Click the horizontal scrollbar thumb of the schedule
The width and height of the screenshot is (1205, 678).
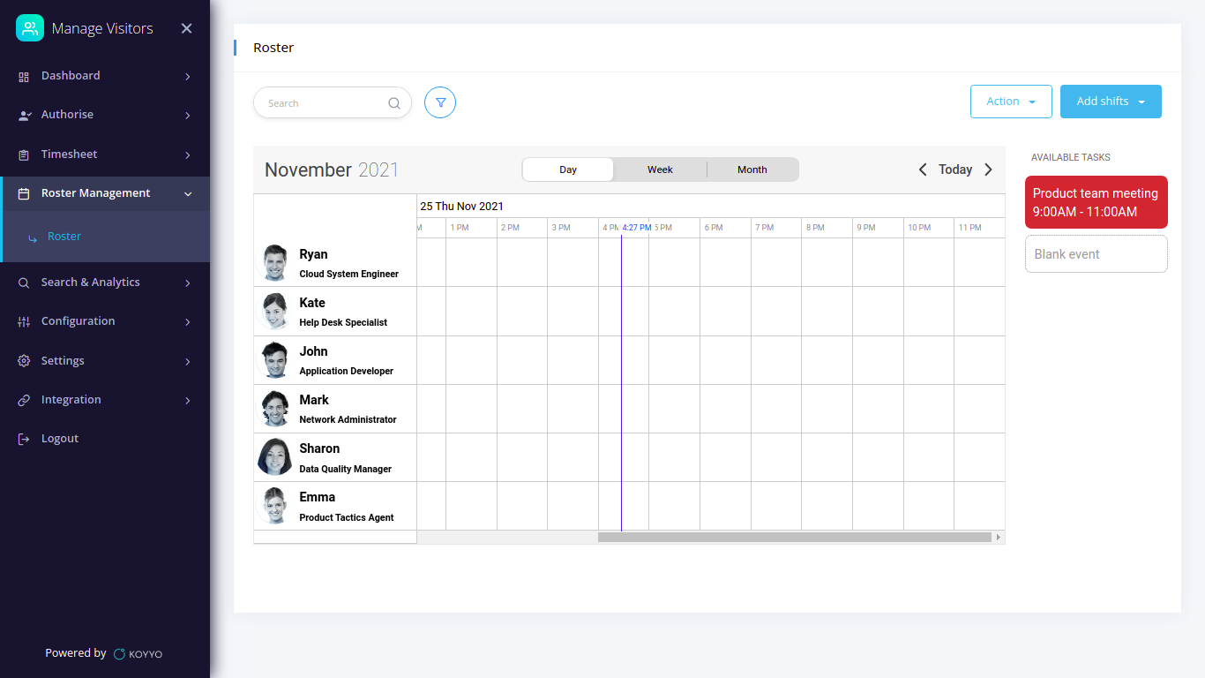point(795,537)
